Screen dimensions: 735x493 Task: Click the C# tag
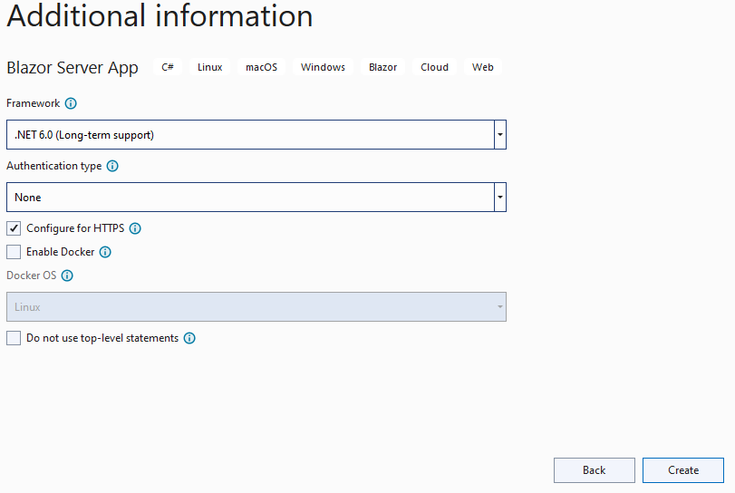[168, 67]
